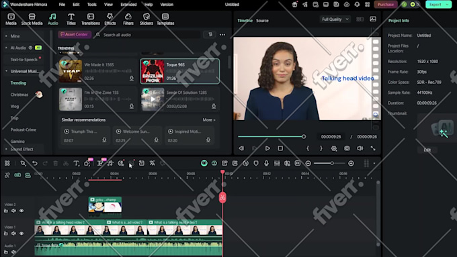Lock the Video 2 track
This screenshot has height=257, width=457.
(x=6, y=211)
